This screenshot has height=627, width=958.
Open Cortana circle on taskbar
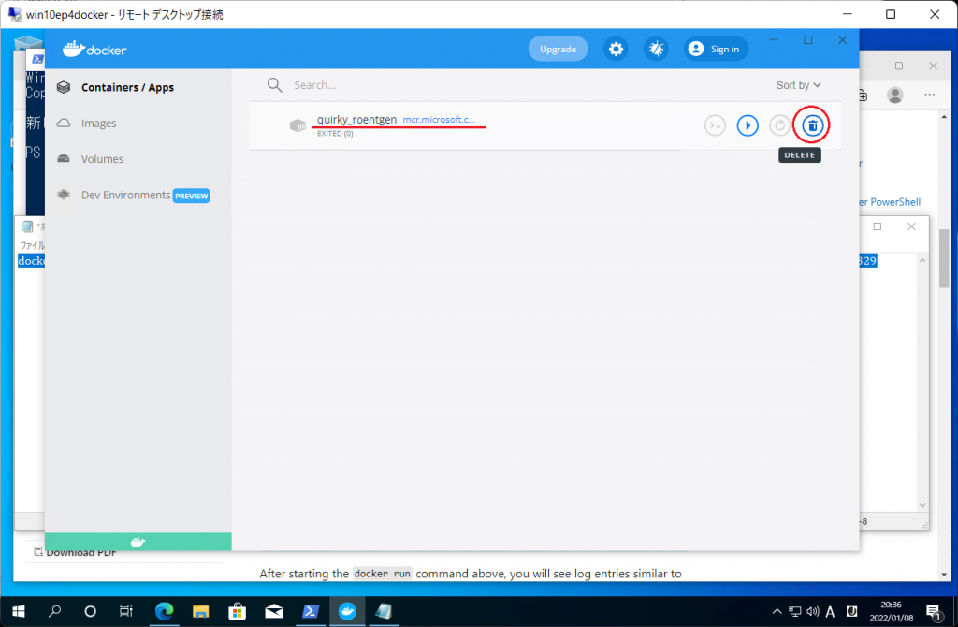pos(91,611)
